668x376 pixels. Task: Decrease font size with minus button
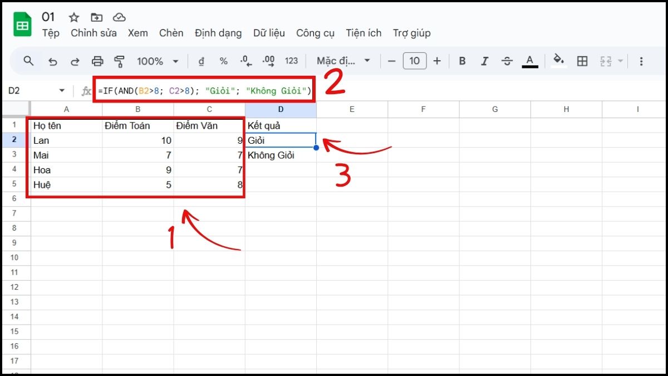(391, 61)
